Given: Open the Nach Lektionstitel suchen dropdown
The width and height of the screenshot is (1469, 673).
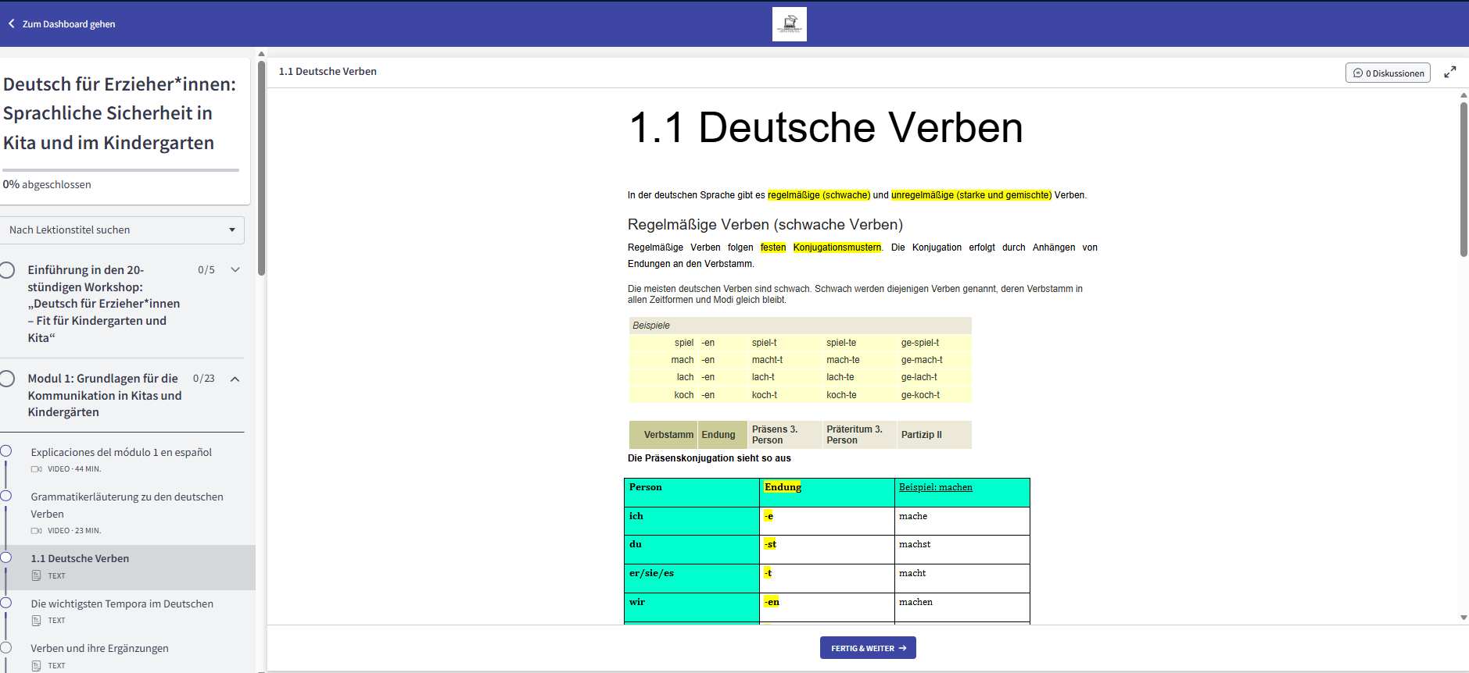Looking at the screenshot, I should click(123, 230).
